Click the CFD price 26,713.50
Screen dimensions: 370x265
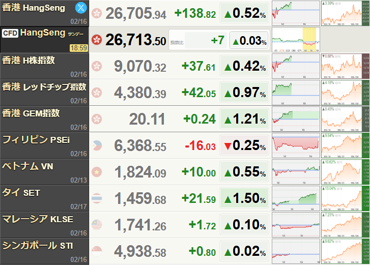point(136,40)
